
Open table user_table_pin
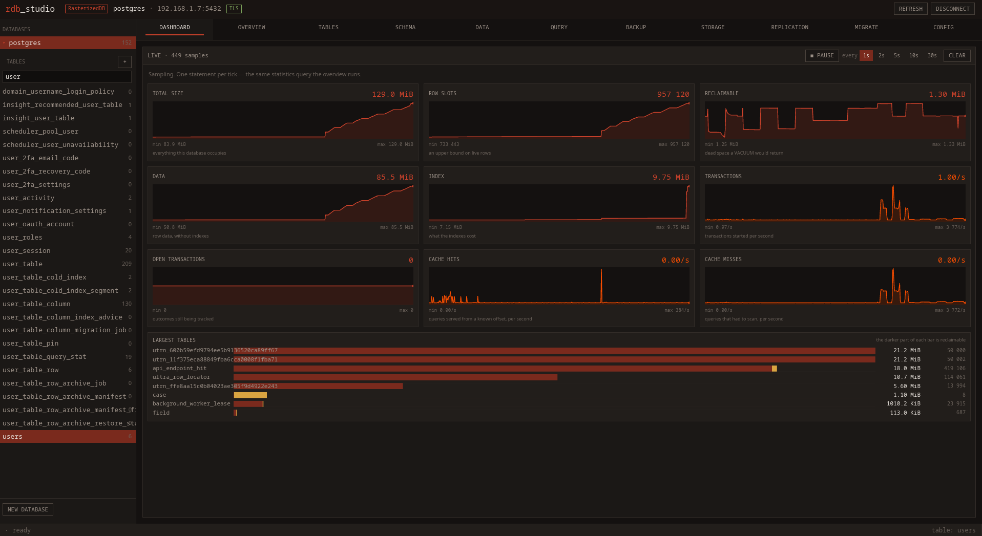(x=68, y=344)
